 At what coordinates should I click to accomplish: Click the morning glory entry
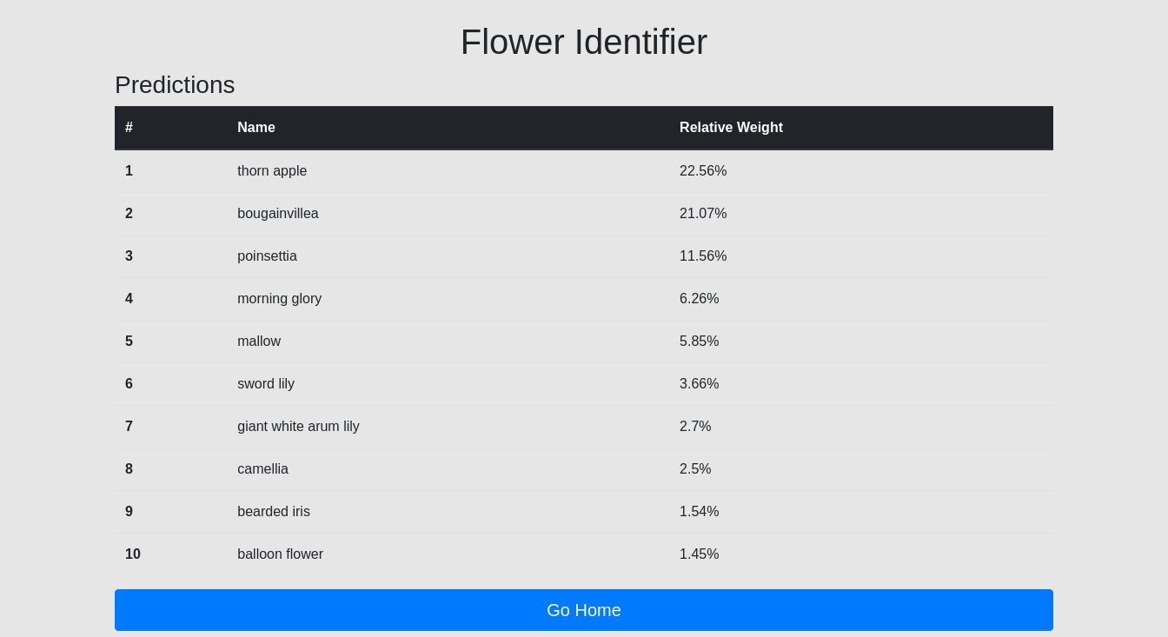pyautogui.click(x=279, y=299)
